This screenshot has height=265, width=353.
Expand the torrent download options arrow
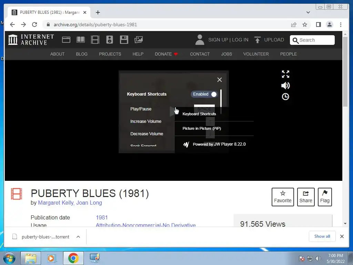point(78,237)
